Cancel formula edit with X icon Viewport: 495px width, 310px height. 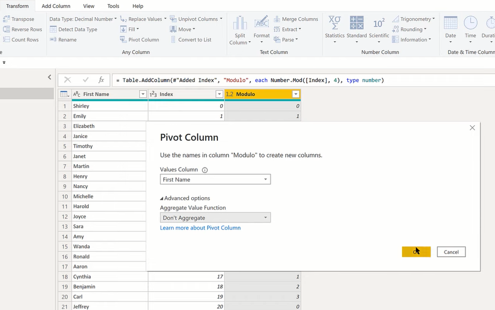pos(68,80)
